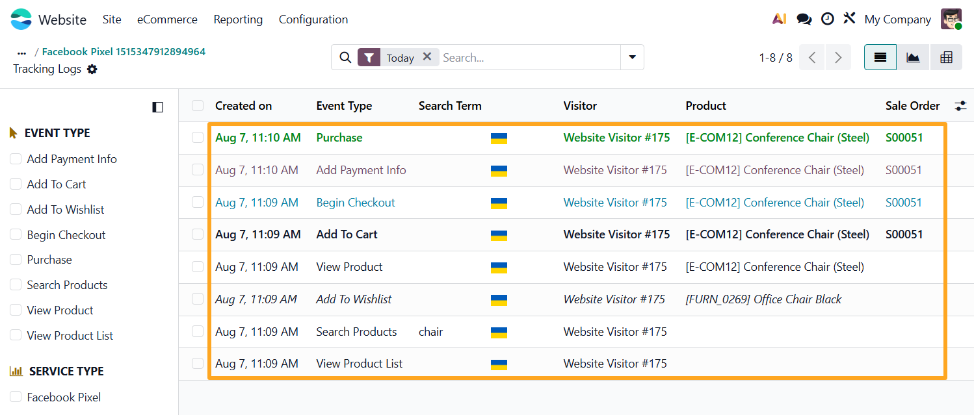This screenshot has height=415, width=974.
Task: Remove the Today filter facet
Action: 427,57
